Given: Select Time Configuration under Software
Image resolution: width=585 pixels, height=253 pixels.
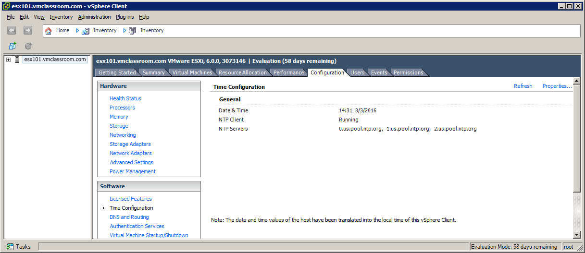Looking at the screenshot, I should tap(131, 208).
